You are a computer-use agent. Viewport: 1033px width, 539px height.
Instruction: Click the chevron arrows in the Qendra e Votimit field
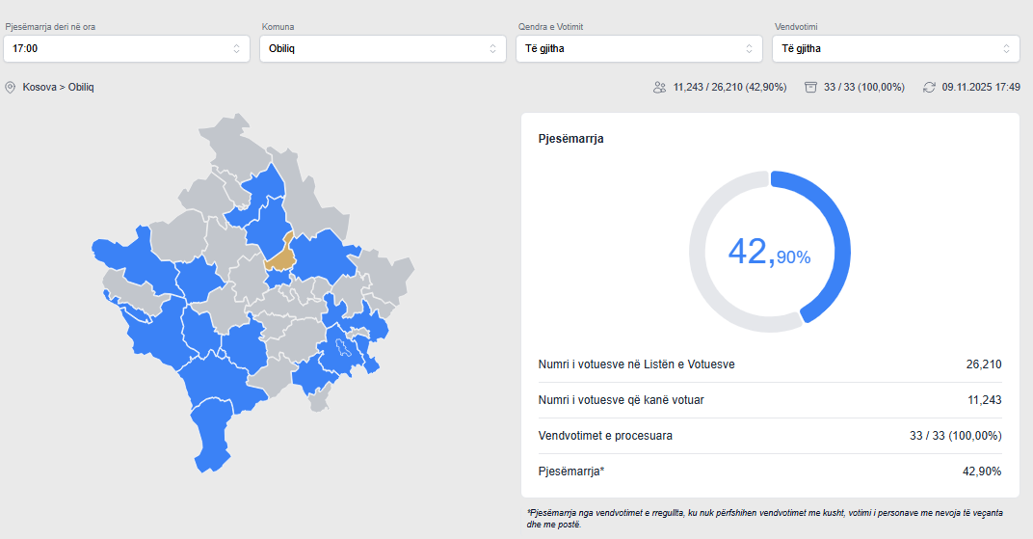(x=749, y=48)
